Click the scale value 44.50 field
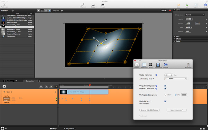Viewport: 208px width, 130px height. pyautogui.click(x=188, y=27)
